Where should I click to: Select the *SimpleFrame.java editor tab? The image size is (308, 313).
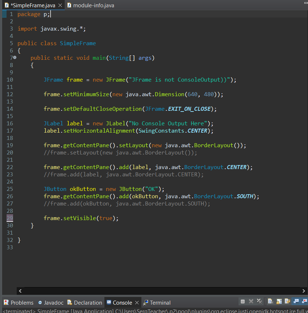point(33,5)
